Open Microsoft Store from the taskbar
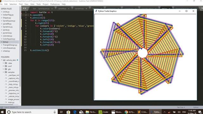 69,112
